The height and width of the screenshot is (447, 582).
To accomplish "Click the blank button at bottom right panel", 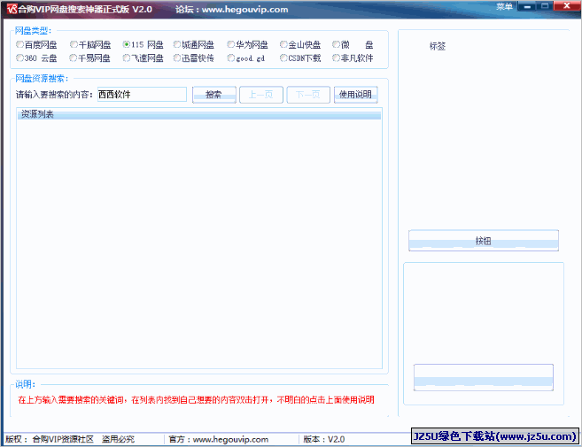I will tap(484, 377).
